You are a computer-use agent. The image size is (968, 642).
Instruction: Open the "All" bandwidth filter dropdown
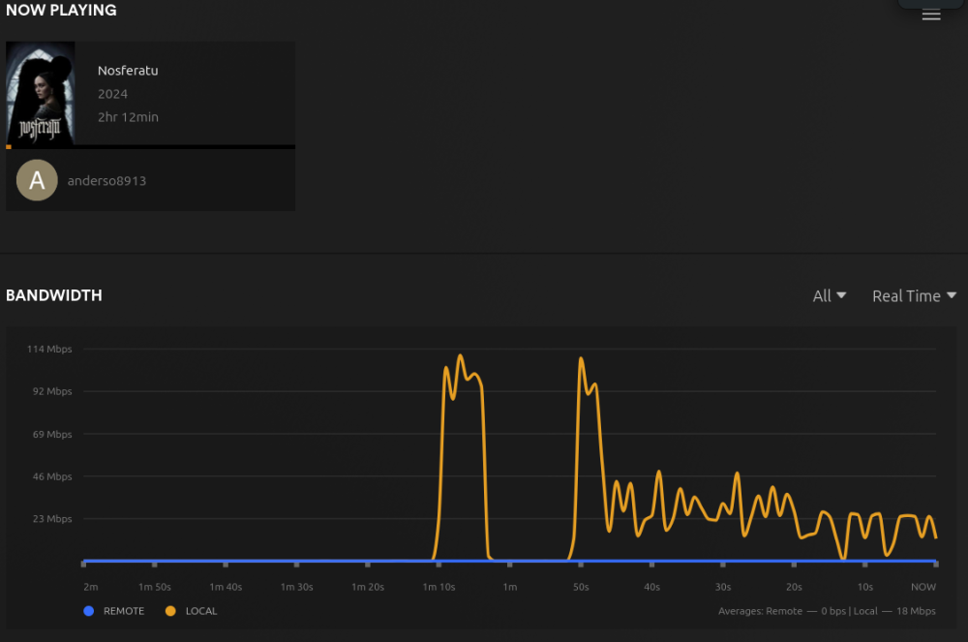830,295
